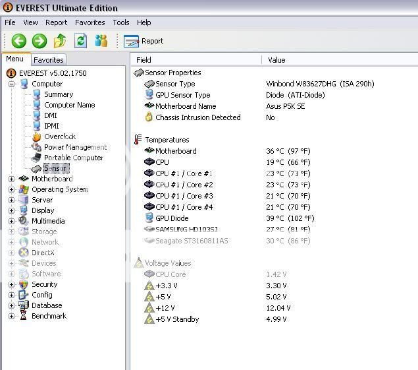The width and height of the screenshot is (418, 370).
Task: Open the Tools menu
Action: click(121, 22)
